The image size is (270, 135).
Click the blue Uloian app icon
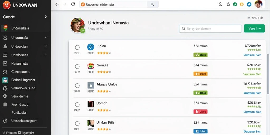(91, 47)
